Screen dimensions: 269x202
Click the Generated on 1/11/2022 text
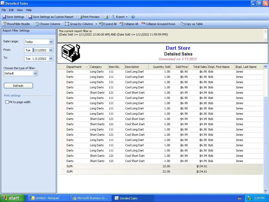pos(178,59)
